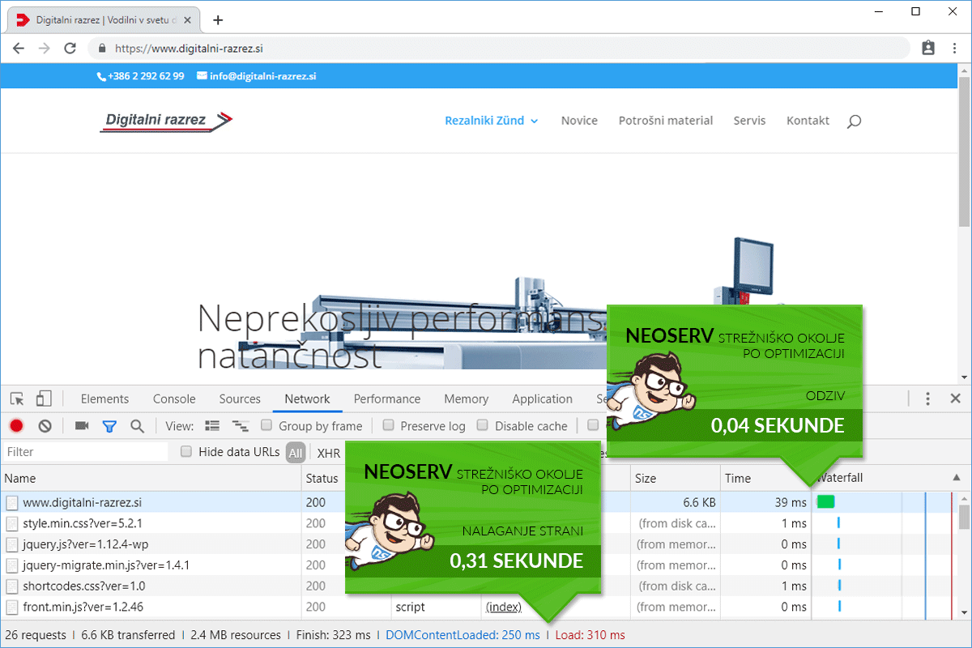This screenshot has width=972, height=648.
Task: Enable the Group by frame checkbox
Action: (266, 425)
